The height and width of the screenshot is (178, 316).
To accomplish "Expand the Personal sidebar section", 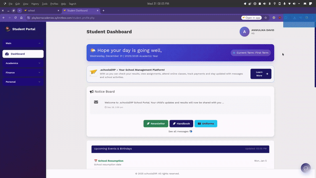I will [x=23, y=82].
